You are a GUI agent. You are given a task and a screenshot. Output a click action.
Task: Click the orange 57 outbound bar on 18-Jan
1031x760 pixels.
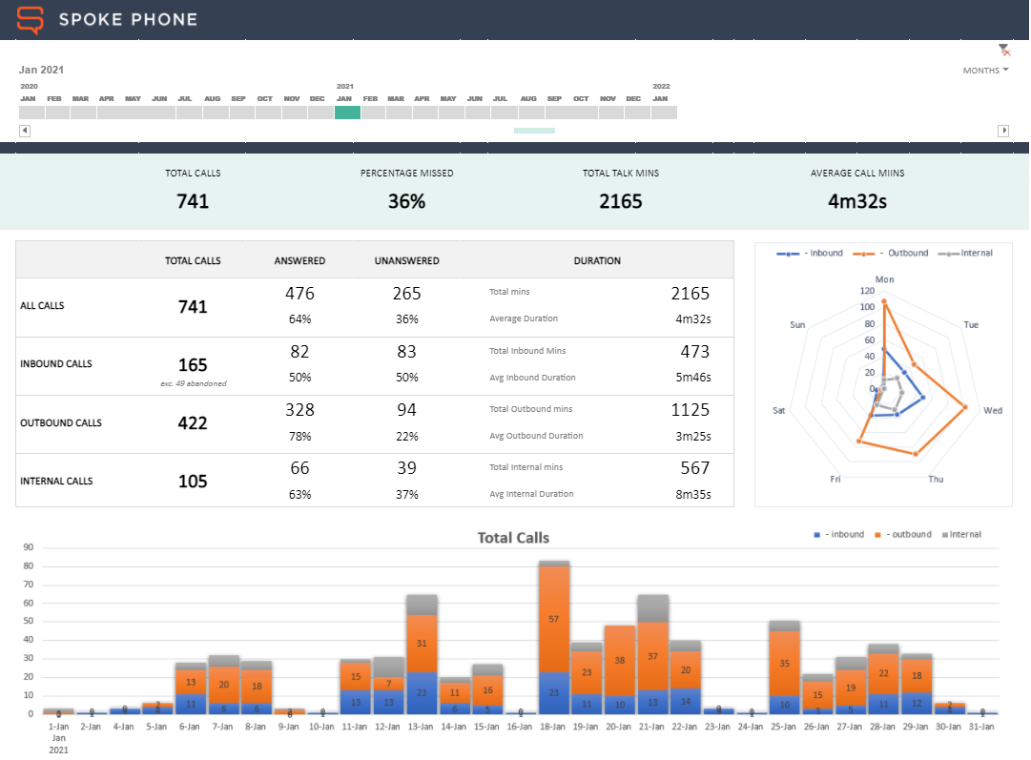click(x=553, y=619)
